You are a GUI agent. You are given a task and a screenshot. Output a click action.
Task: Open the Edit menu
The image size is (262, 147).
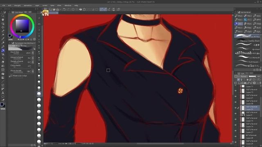(9, 5)
